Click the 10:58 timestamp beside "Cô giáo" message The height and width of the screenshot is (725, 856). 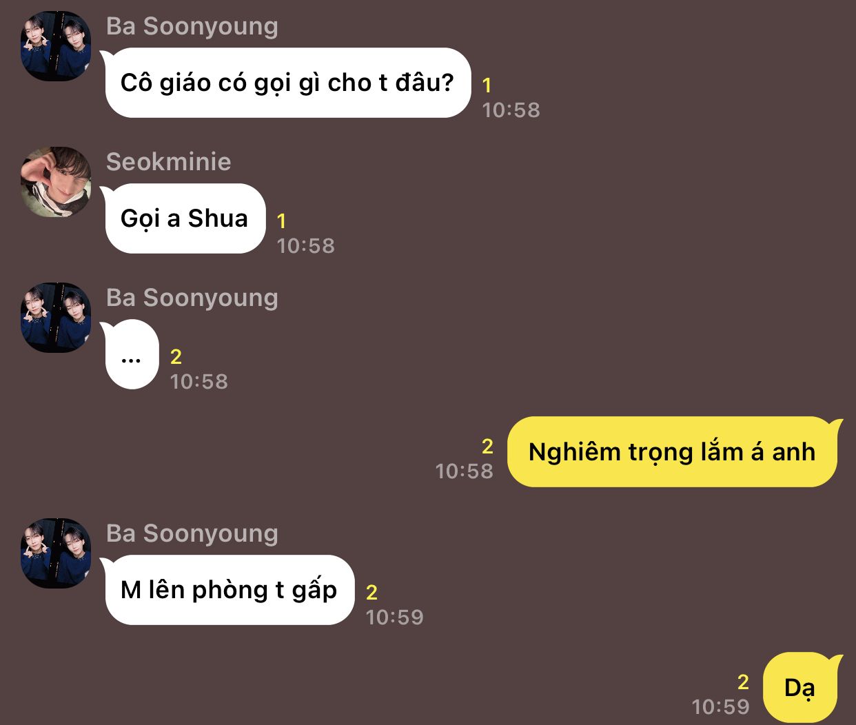tap(511, 110)
